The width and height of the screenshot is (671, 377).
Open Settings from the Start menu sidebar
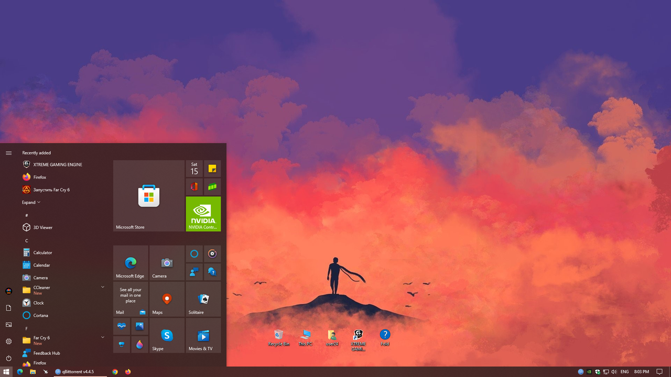point(8,341)
